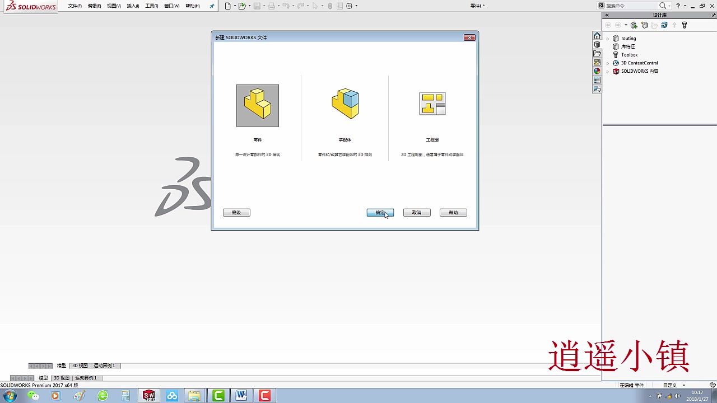Viewport: 717px width, 403px height.
Task: Open the 编辑 menu
Action: coord(94,6)
